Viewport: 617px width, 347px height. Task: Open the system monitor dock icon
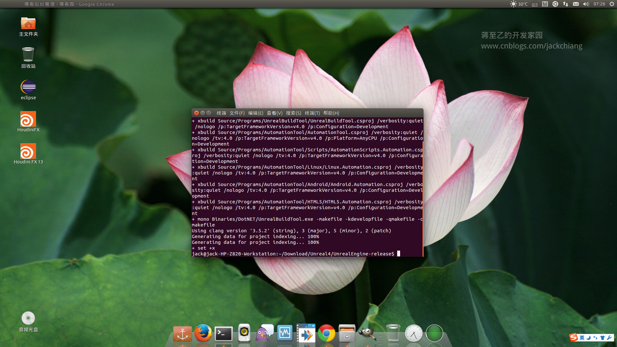pyautogui.click(x=285, y=334)
